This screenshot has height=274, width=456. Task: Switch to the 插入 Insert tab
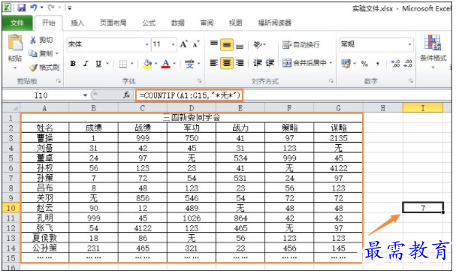pyautogui.click(x=77, y=23)
